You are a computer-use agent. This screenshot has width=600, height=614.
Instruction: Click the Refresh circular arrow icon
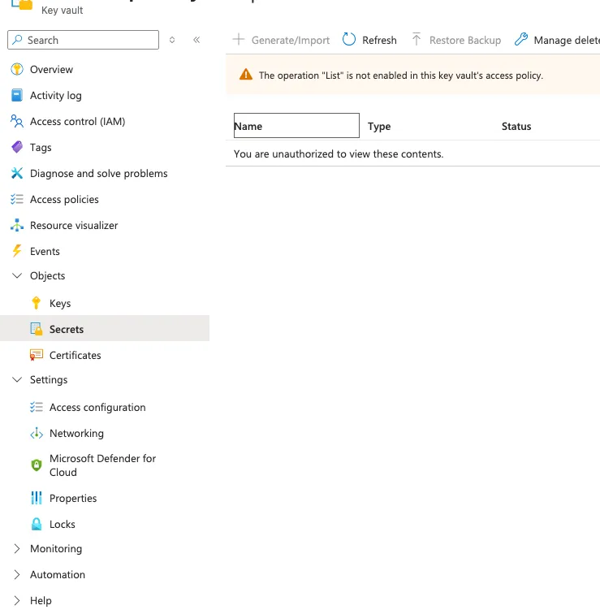349,40
